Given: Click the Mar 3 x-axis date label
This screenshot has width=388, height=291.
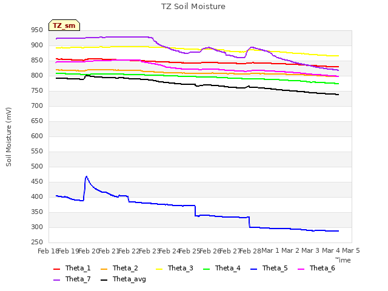Looking at the screenshot, I should [310, 251].
